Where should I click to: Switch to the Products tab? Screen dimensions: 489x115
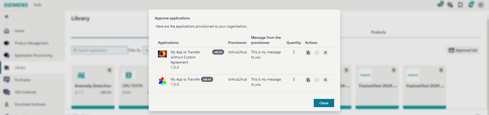click(378, 32)
